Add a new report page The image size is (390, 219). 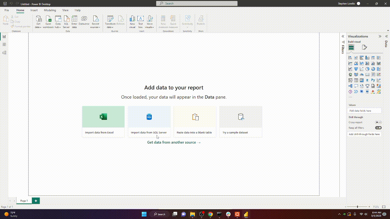pyautogui.click(x=36, y=201)
